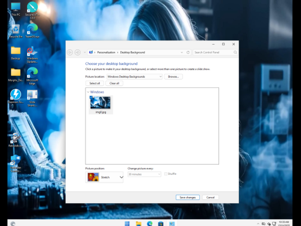Open the Defender Control desktop shortcut
Viewport: 301px width, 226px height.
point(16,163)
